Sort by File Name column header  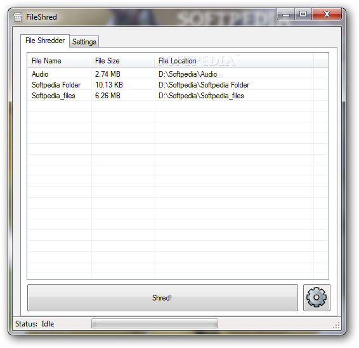point(60,61)
